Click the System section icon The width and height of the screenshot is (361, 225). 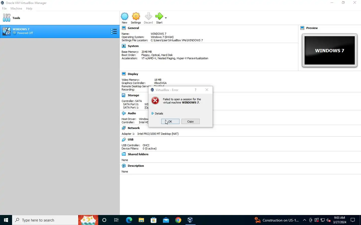[x=124, y=46]
